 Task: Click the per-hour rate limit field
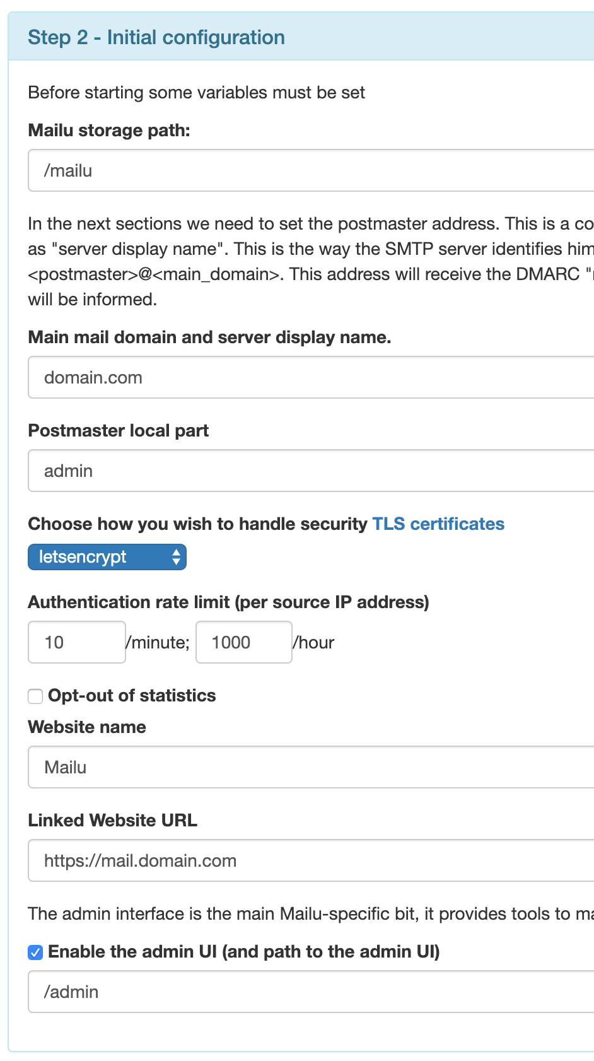tap(244, 642)
